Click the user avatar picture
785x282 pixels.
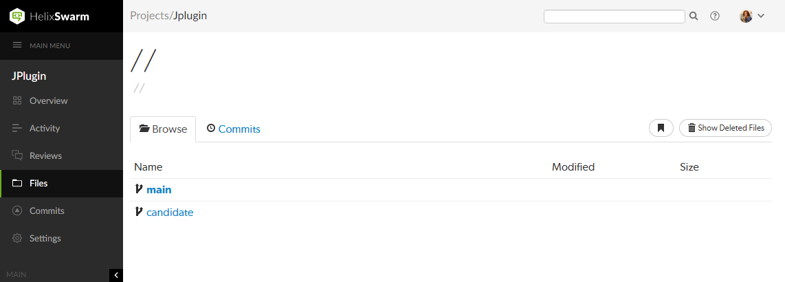[x=746, y=16]
